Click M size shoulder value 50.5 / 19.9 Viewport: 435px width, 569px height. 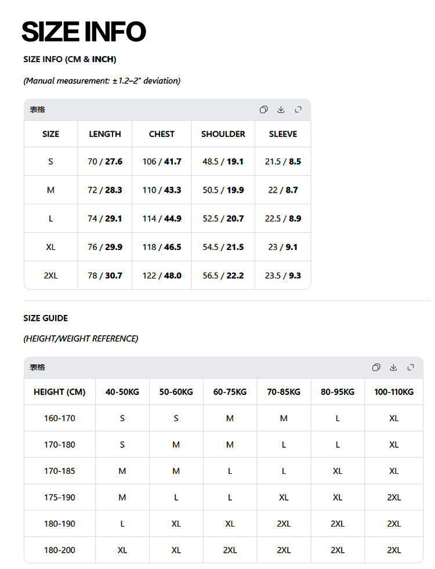pos(223,190)
